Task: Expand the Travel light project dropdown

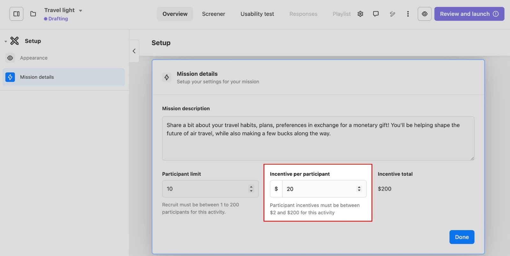Action: click(x=81, y=10)
